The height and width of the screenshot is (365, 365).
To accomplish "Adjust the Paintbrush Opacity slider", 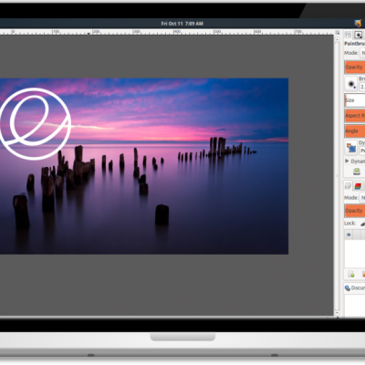I will coord(355,67).
